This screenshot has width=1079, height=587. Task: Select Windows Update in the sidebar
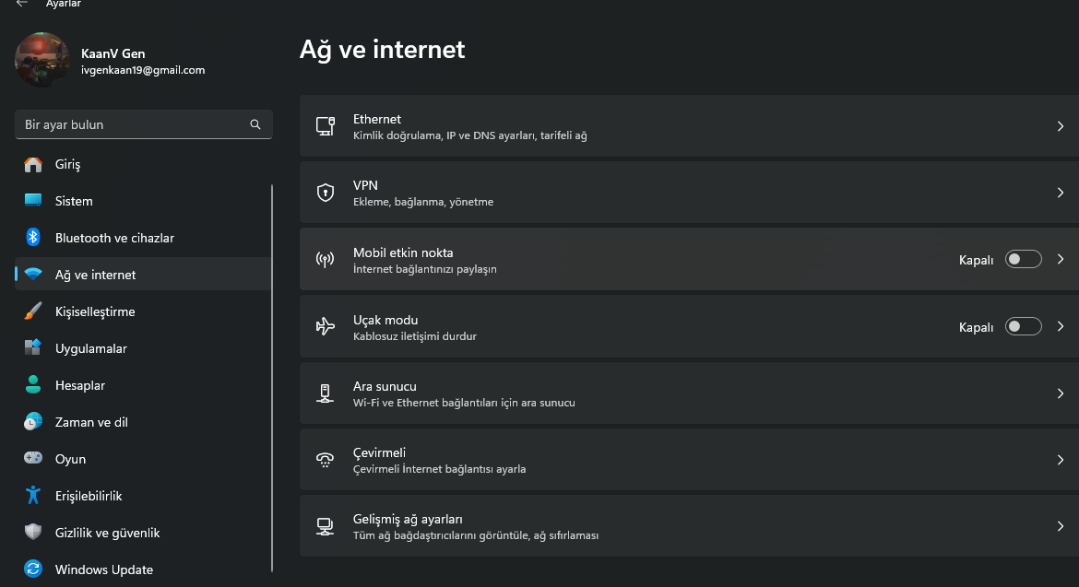pos(103,569)
